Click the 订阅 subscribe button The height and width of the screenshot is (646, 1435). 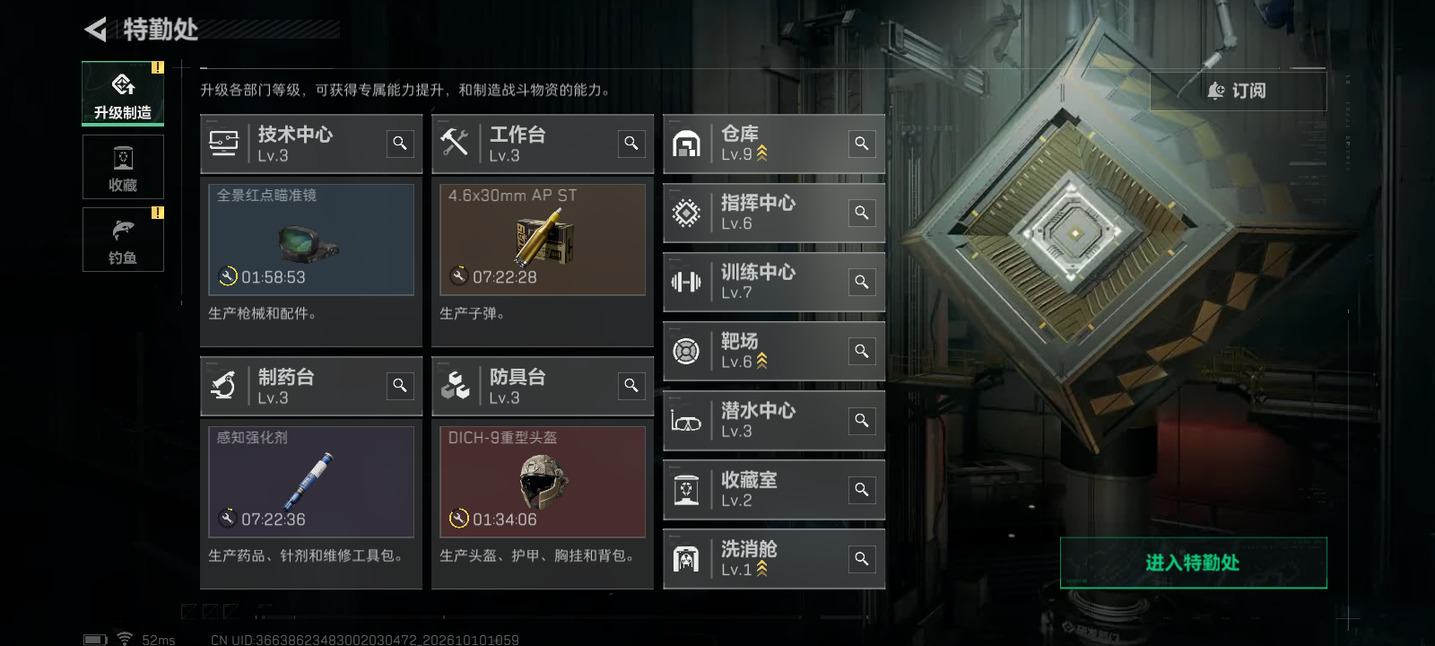1238,91
